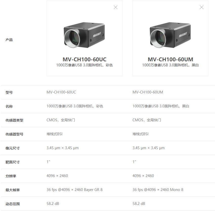Screen dimensions: 215x211
Task: Remove MV-CH100-60UM from comparison with X icon
Action: click(x=202, y=7)
